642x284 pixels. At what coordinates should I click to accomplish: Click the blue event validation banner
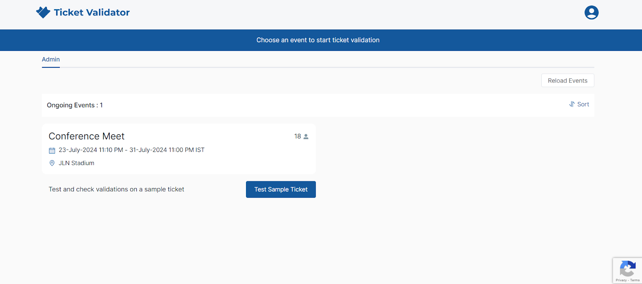[x=318, y=40]
